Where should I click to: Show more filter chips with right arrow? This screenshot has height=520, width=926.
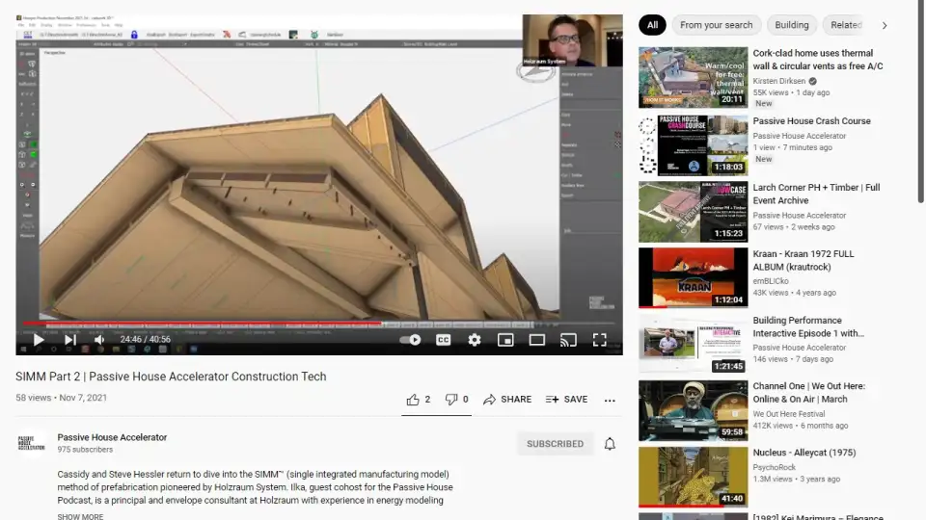(x=885, y=25)
